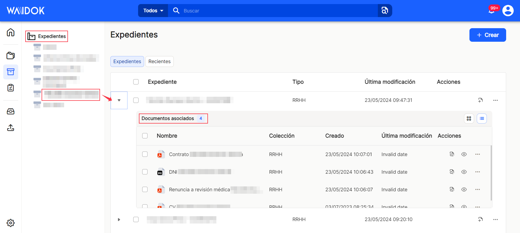Check the 09:20:10 expediente row checkbox
The image size is (520, 233).
tap(136, 219)
